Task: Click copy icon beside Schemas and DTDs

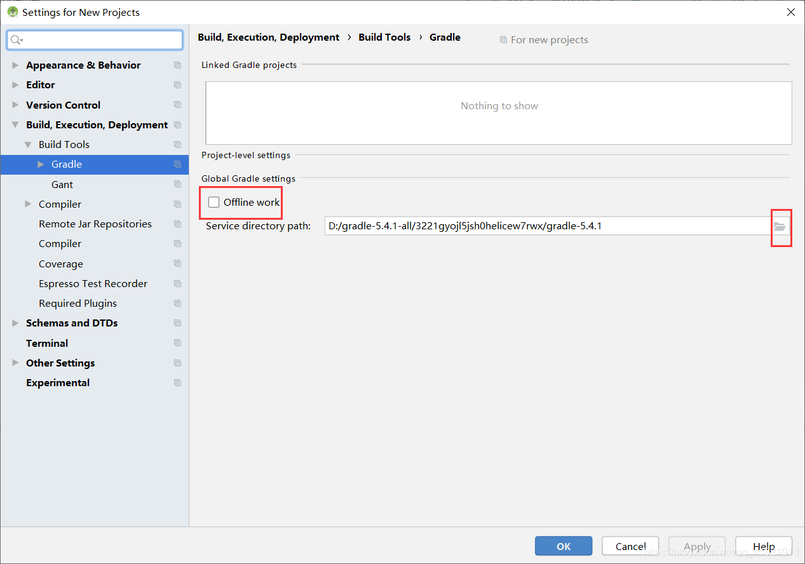Action: click(177, 323)
